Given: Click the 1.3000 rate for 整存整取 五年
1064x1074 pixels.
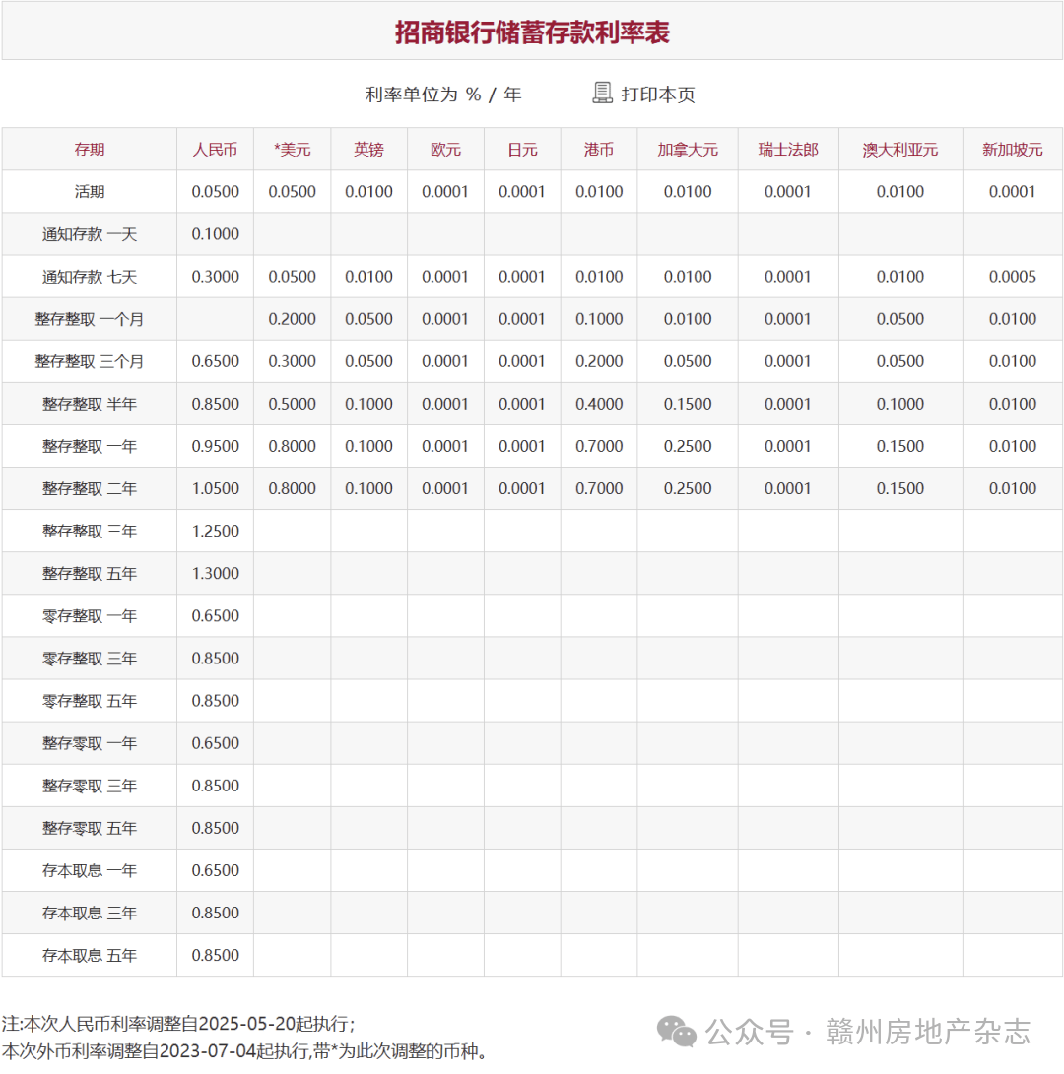Looking at the screenshot, I should coord(216,574).
